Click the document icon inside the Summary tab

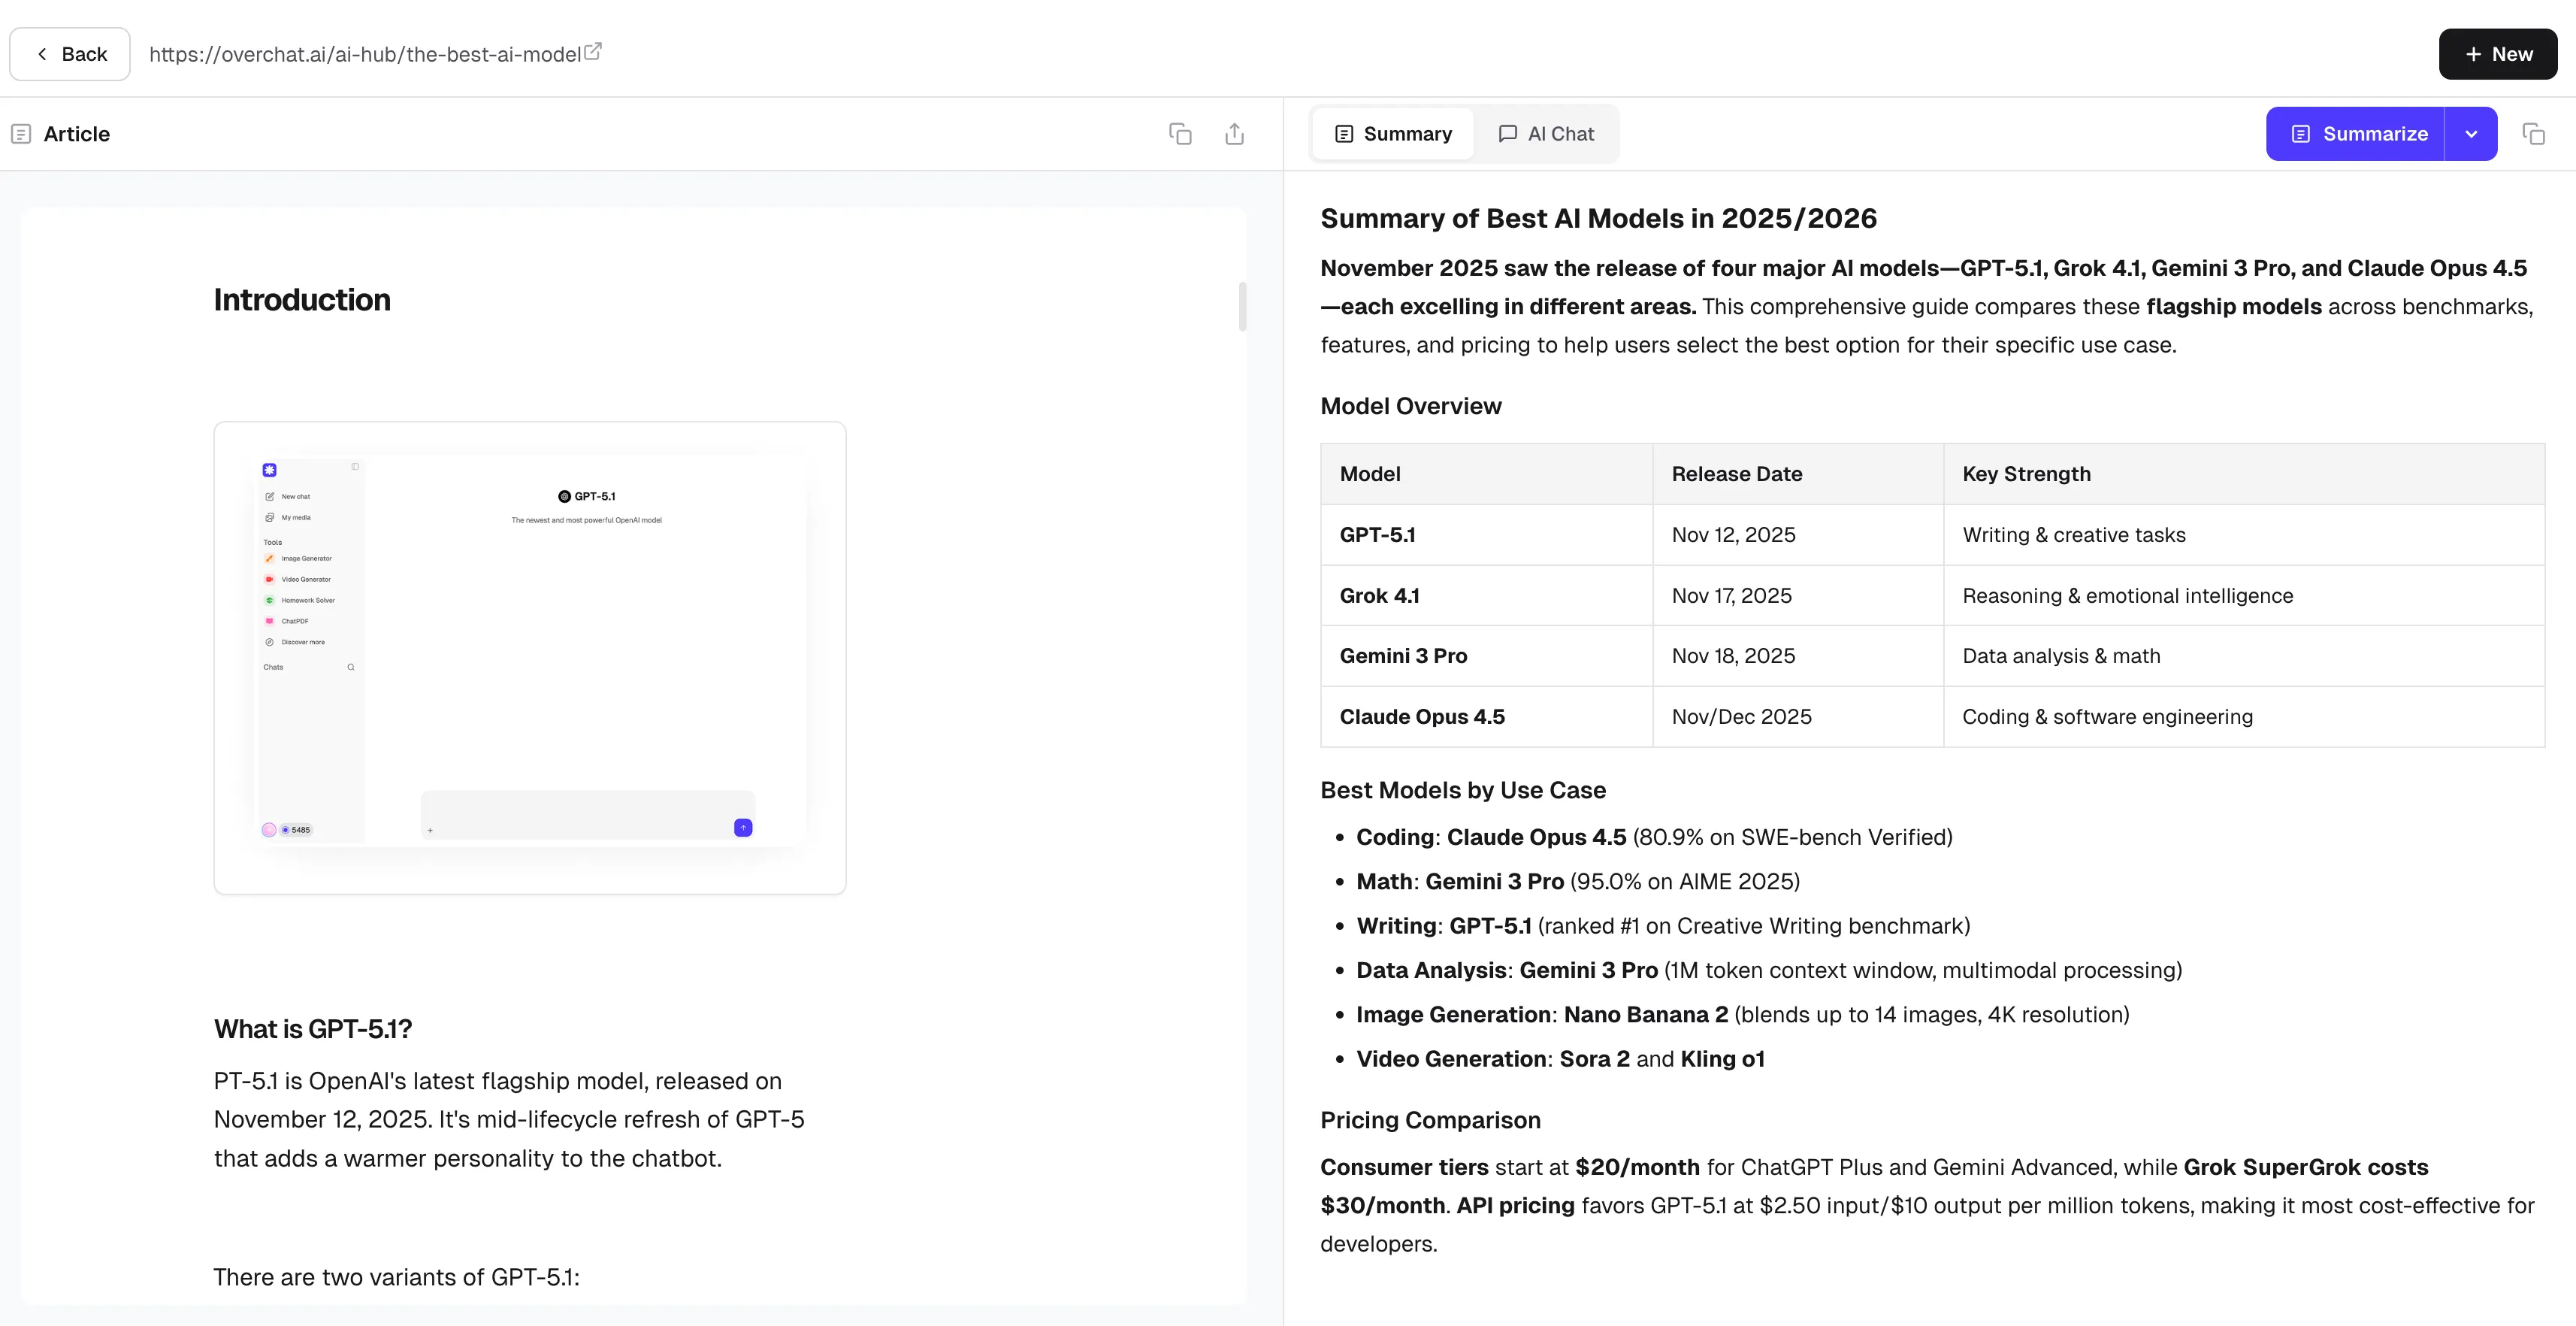coord(1345,133)
